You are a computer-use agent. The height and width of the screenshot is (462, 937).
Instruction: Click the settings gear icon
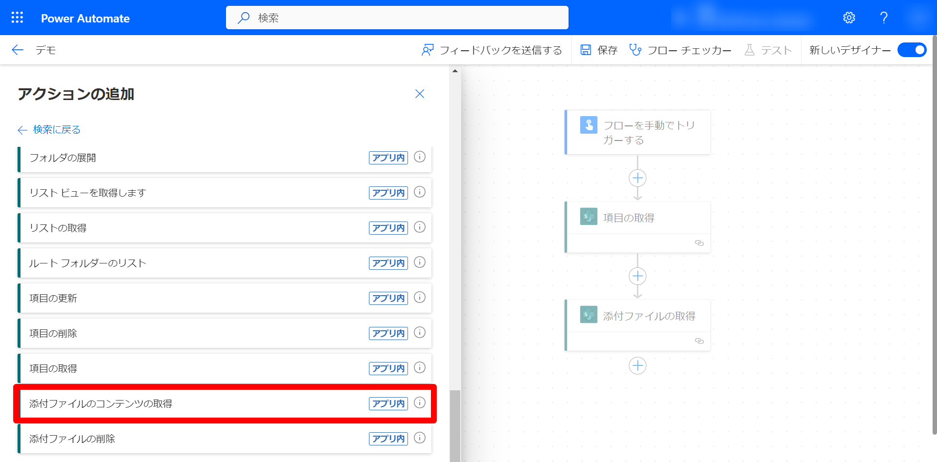[849, 17]
